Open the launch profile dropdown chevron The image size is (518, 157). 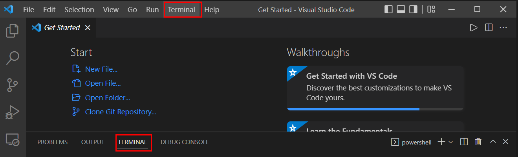coord(450,142)
